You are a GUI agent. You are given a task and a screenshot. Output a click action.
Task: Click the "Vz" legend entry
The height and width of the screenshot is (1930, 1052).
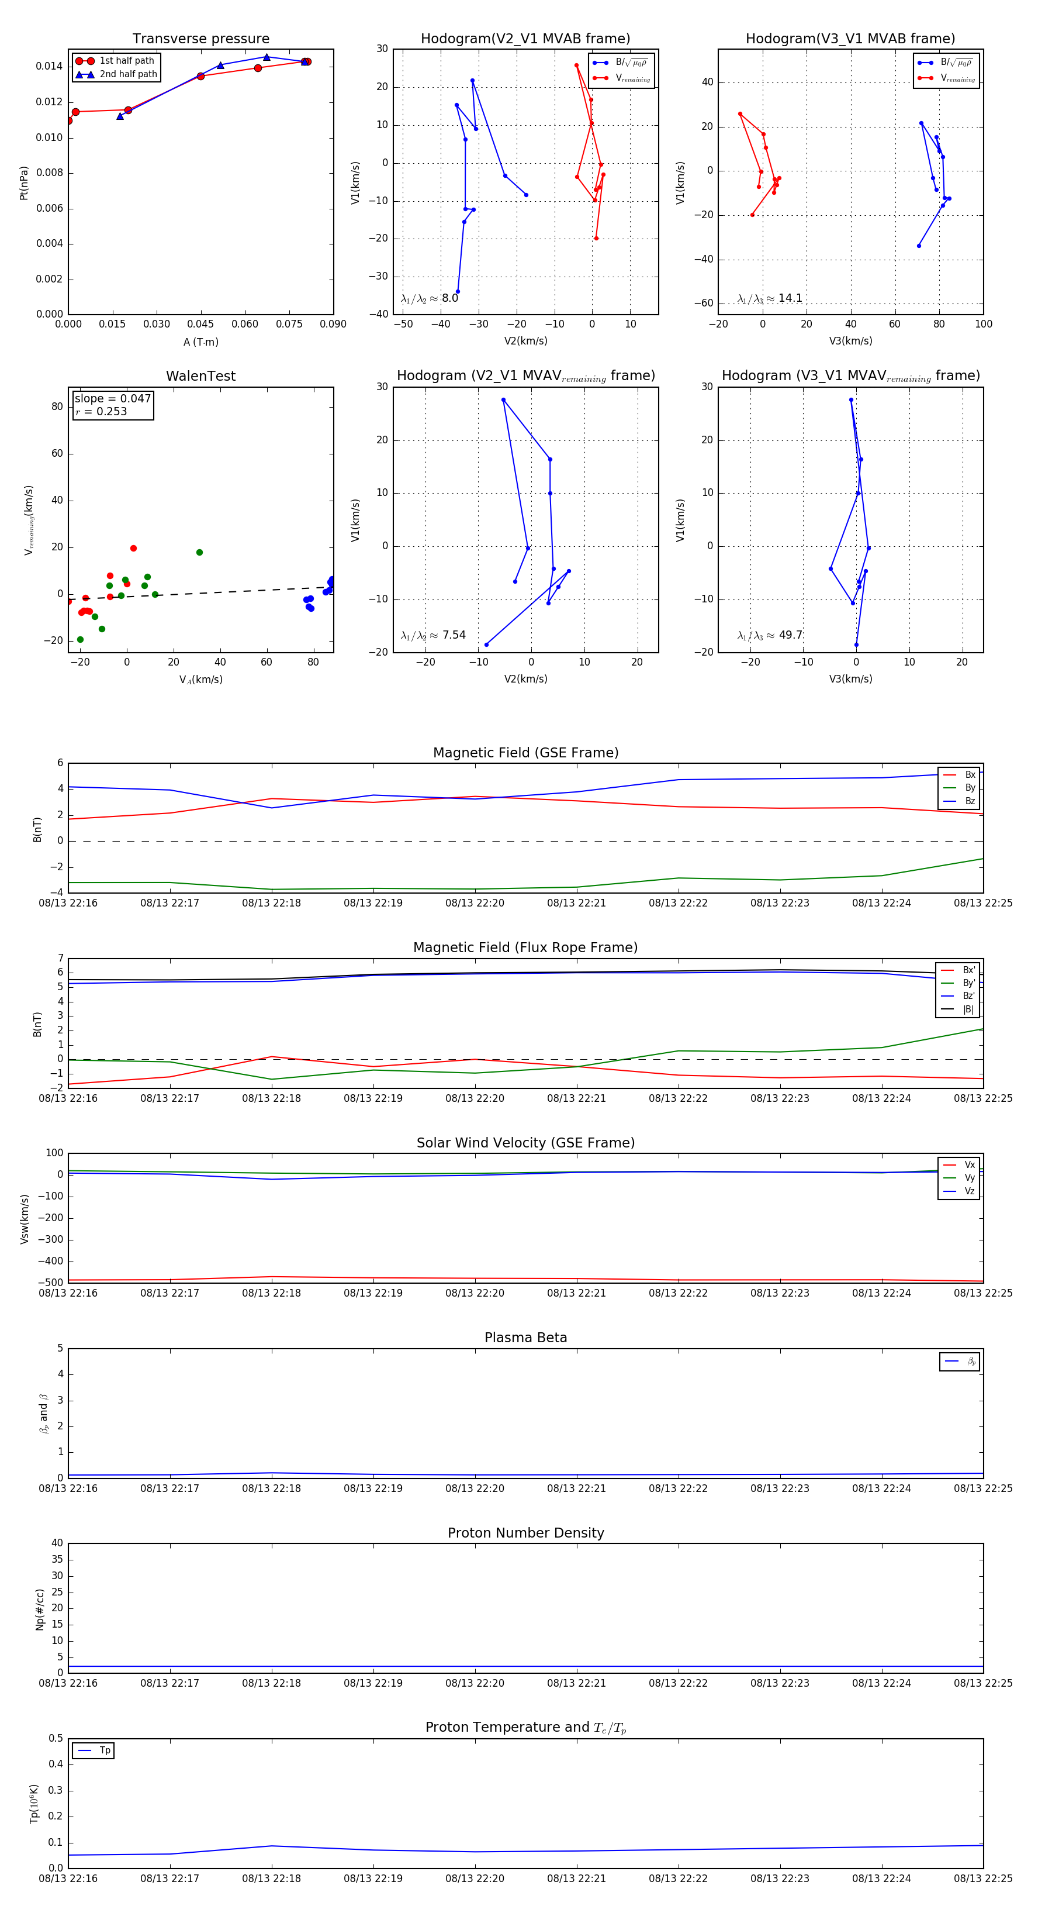959,1191
